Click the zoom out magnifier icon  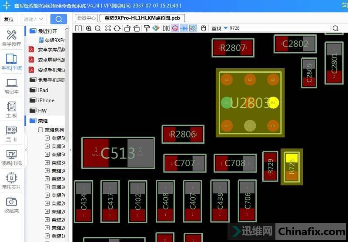tap(98, 28)
